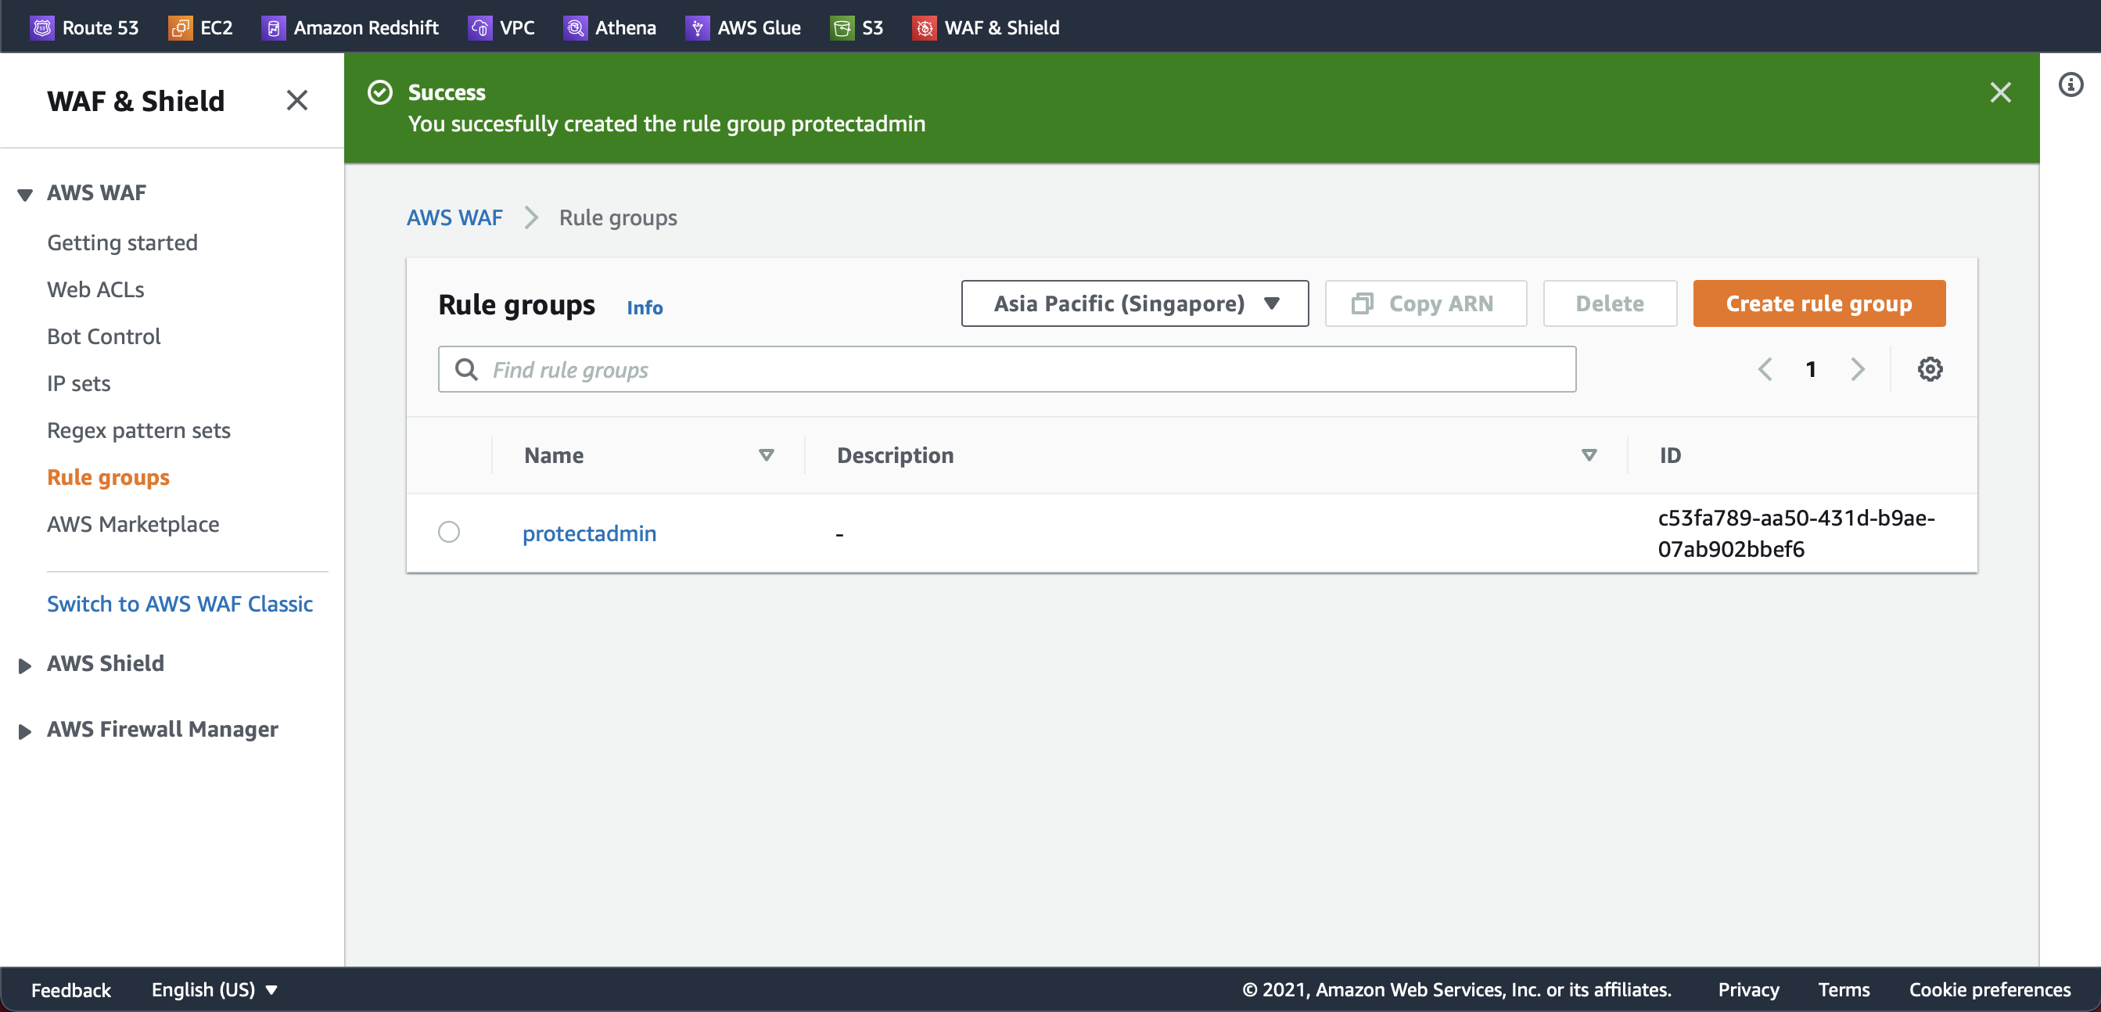Open the info panel icon at top right
2101x1012 pixels.
click(x=2070, y=84)
